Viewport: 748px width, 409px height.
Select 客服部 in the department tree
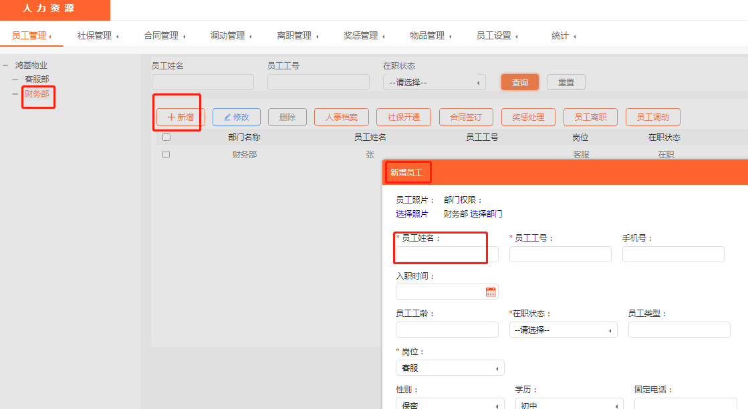point(37,79)
